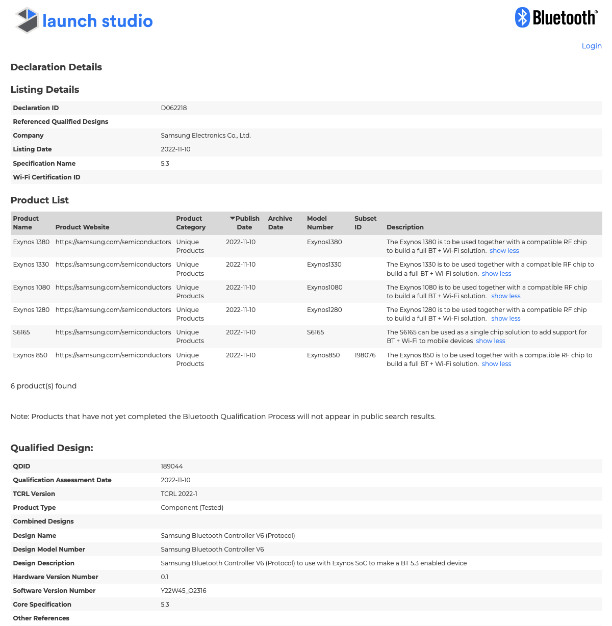Click the Exynos 1380 product name

click(31, 242)
